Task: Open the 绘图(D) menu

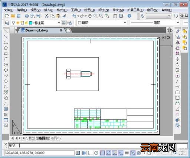Action: (x=89, y=10)
